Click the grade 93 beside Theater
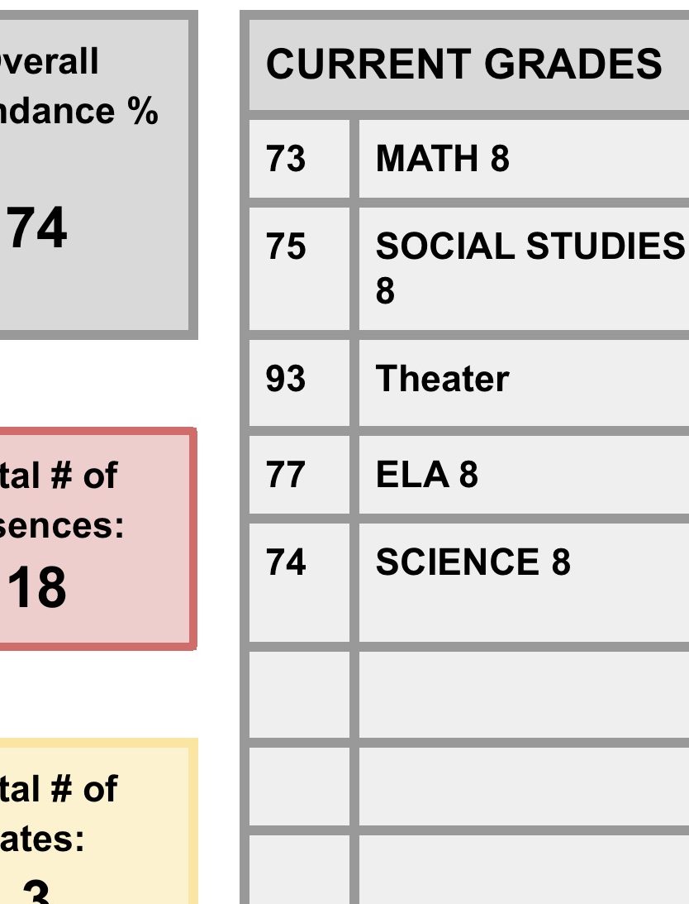The height and width of the screenshot is (904, 689). [x=286, y=379]
